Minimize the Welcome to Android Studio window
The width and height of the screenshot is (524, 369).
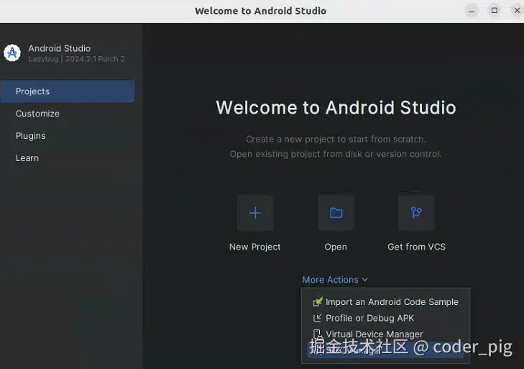tap(472, 11)
